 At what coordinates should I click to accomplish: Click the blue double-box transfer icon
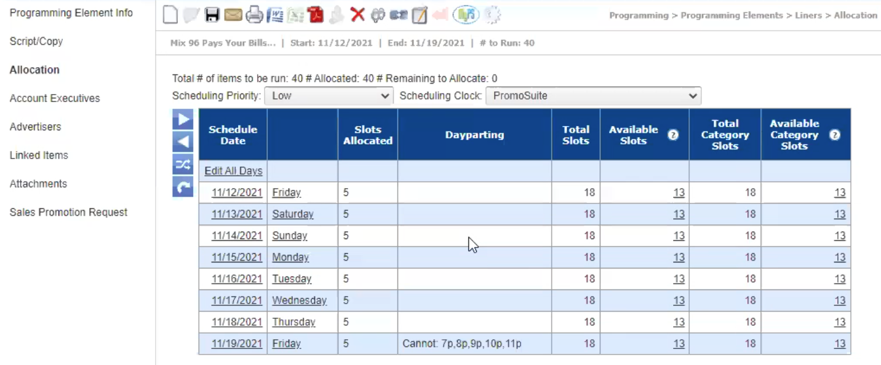click(x=398, y=15)
